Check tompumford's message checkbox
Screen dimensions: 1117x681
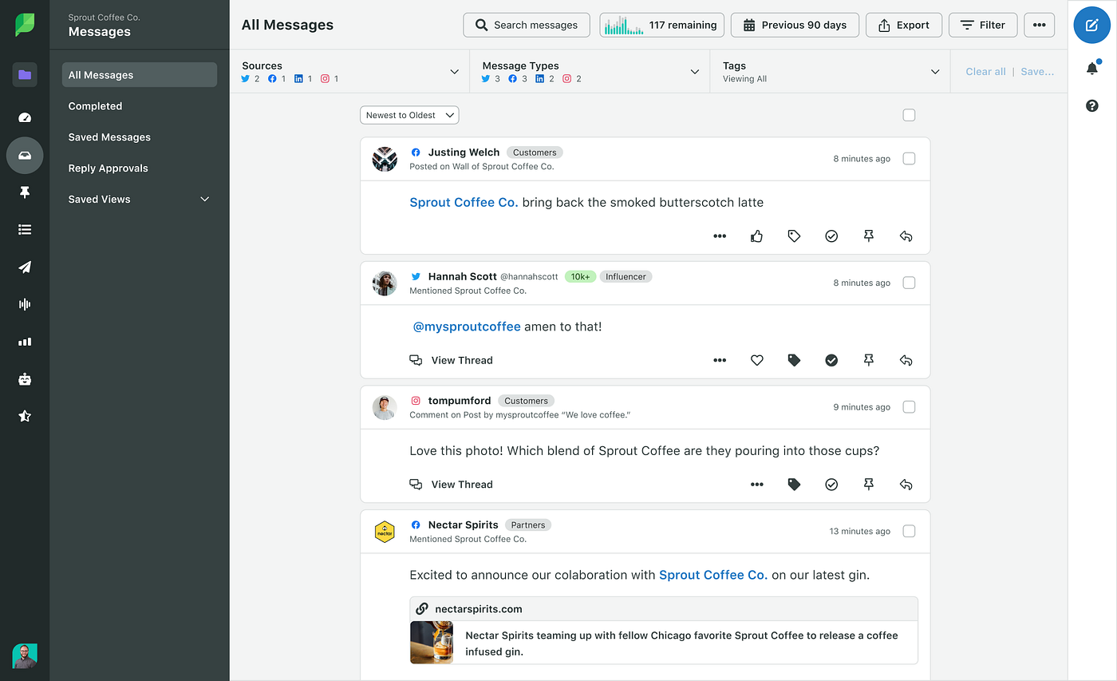tap(909, 407)
